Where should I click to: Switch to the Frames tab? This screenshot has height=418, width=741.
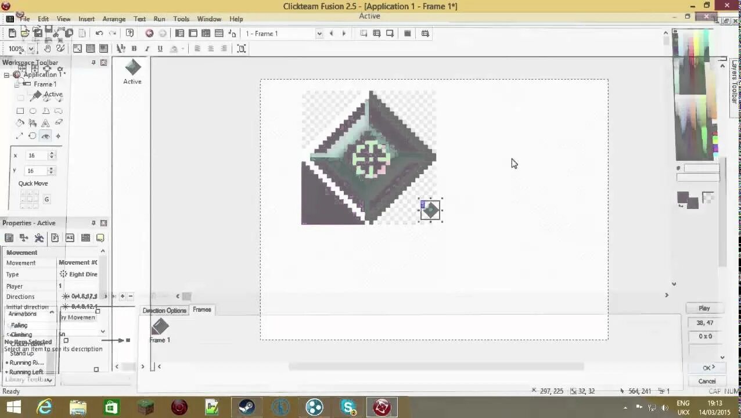pos(202,310)
